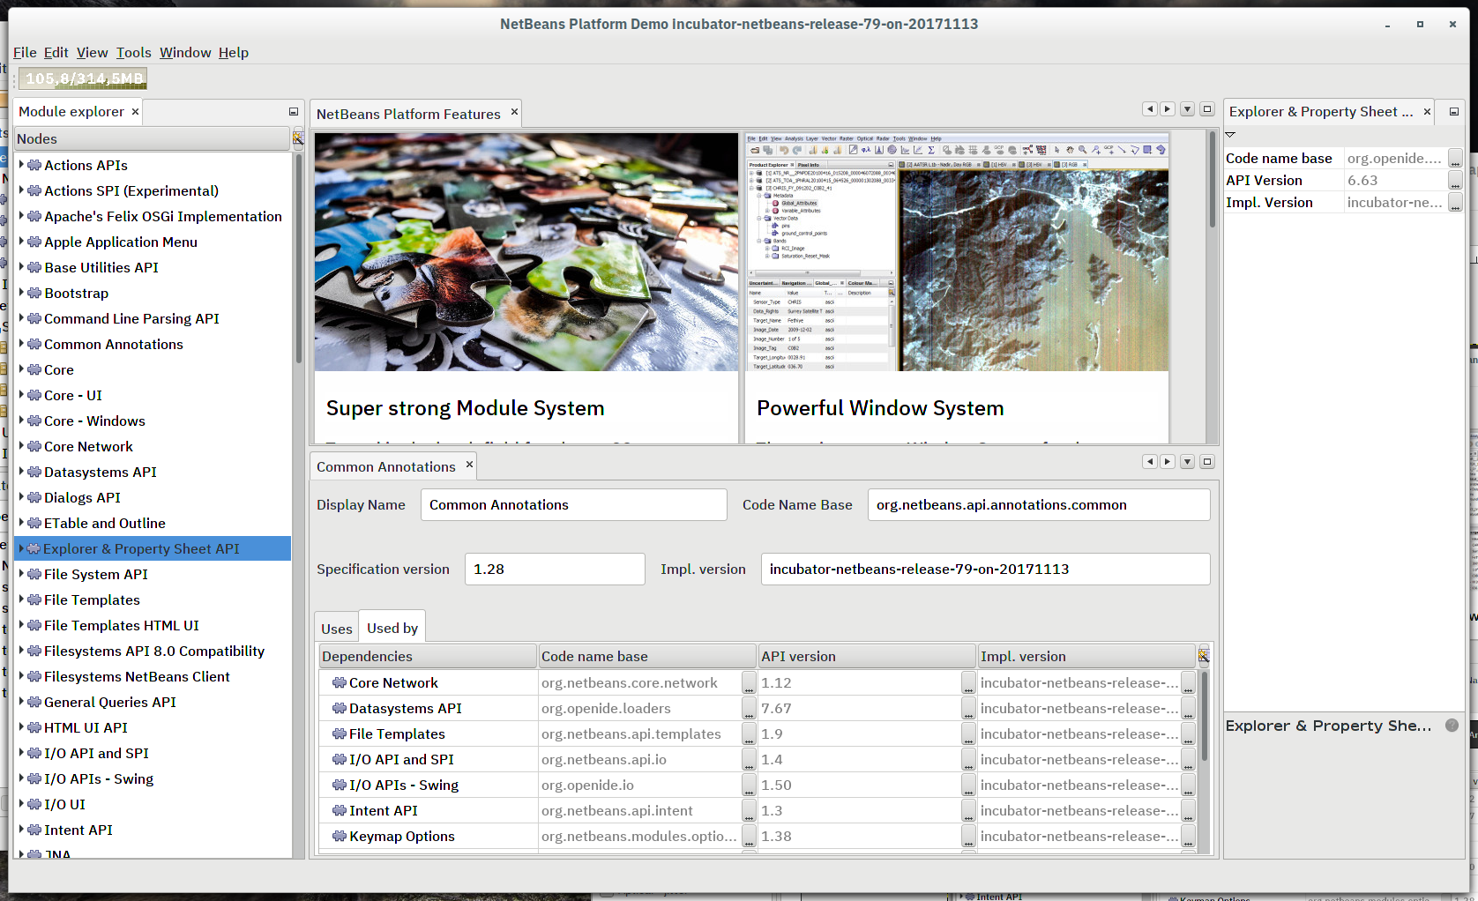This screenshot has width=1478, height=901.
Task: Open the Window menu
Action: (185, 52)
